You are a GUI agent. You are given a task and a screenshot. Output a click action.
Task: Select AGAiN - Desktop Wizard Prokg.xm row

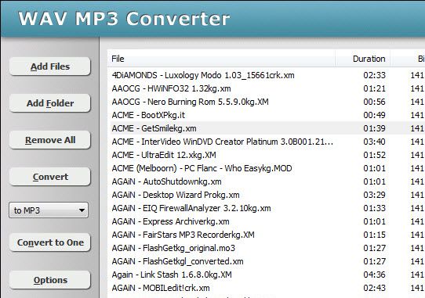[x=267, y=195]
